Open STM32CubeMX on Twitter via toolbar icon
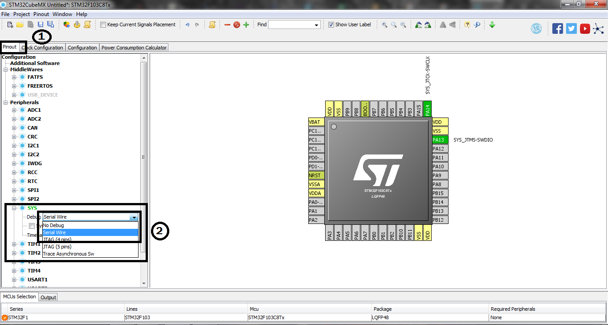 point(571,28)
